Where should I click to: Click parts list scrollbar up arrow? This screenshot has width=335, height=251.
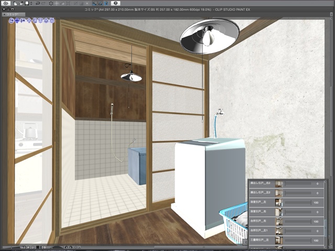(326, 181)
